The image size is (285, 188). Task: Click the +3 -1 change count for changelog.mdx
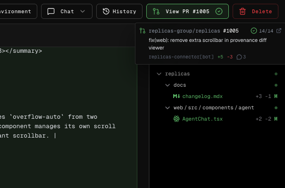click(263, 97)
